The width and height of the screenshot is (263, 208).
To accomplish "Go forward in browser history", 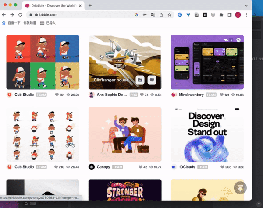I will point(12,15).
